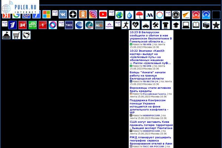Open the laptop computer icon
Image resolution: width=222 pixels, height=148 pixels.
[x=186, y=25]
